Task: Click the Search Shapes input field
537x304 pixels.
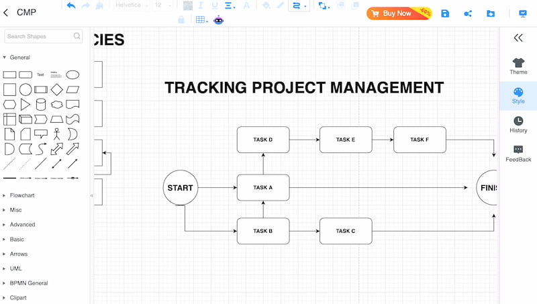Action: [x=43, y=36]
